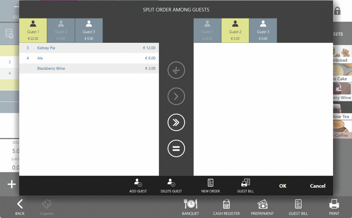The width and height of the screenshot is (352, 218).
Task: Cancel the split order dialog
Action: (318, 186)
